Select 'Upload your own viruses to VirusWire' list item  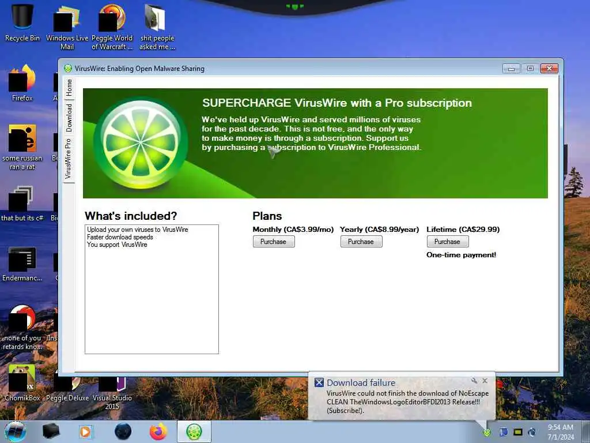pos(138,230)
